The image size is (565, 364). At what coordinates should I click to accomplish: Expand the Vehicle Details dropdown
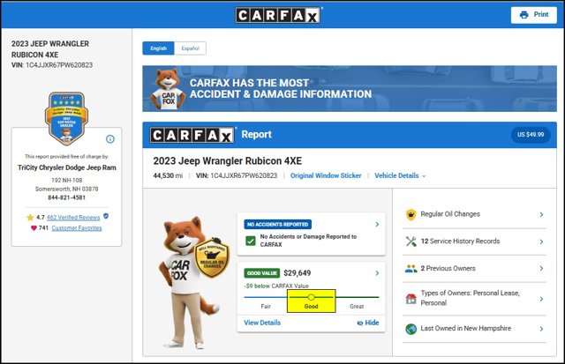(x=400, y=175)
